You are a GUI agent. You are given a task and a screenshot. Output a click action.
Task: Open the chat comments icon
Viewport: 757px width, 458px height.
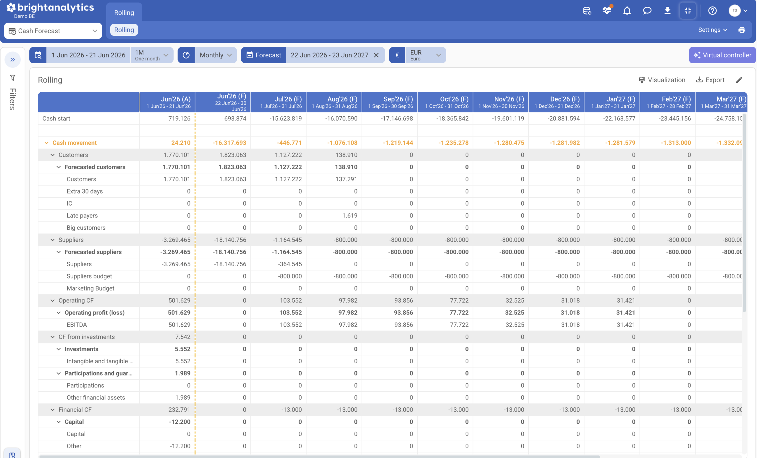(x=647, y=11)
